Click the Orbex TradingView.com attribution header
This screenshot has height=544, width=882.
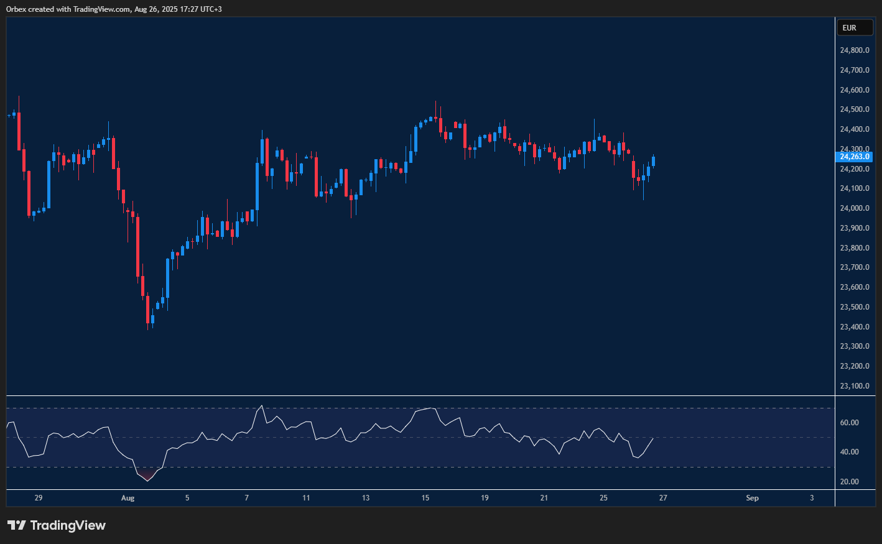tap(114, 9)
